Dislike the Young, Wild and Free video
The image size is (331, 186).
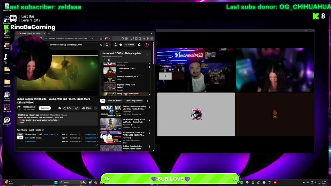click(x=76, y=108)
